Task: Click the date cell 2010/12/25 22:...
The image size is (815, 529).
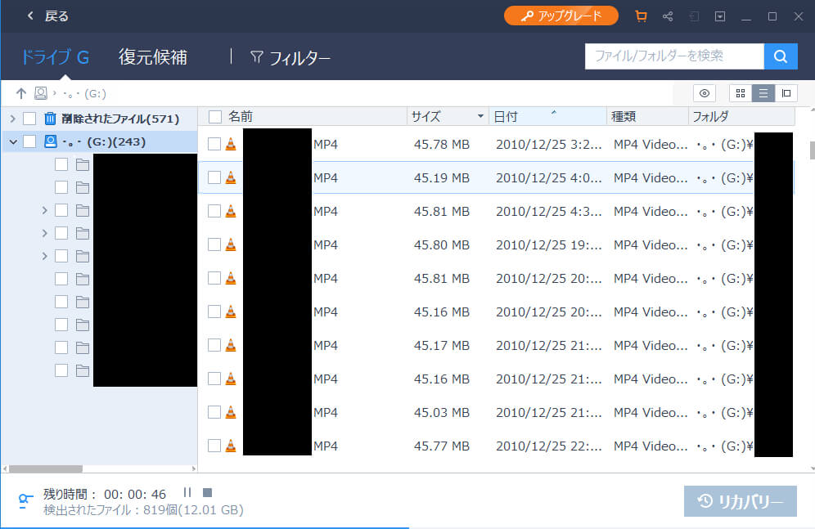Action: coord(549,446)
